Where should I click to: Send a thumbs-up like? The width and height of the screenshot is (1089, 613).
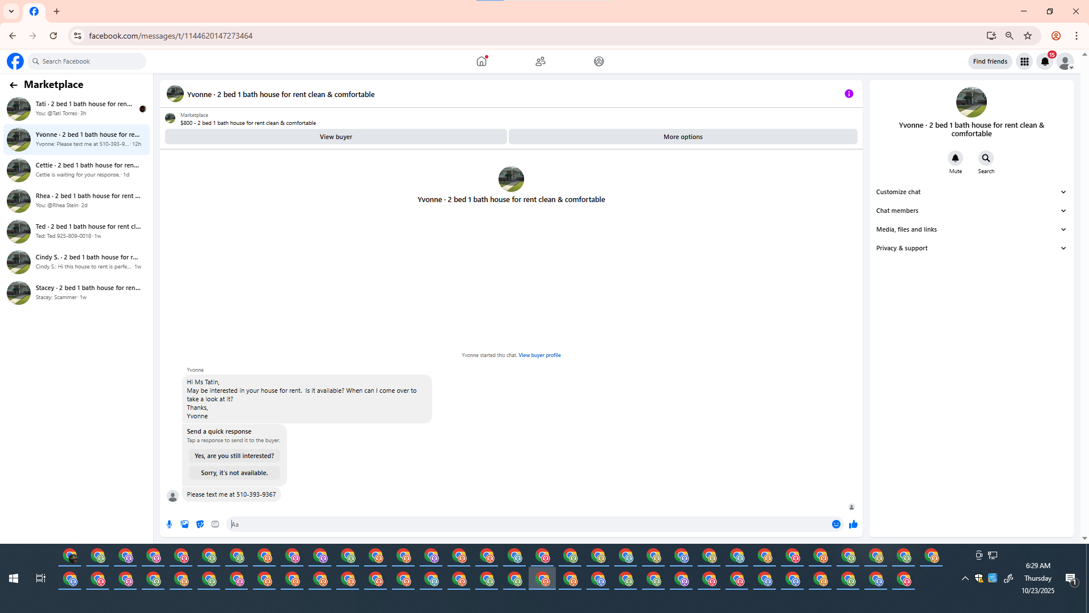[x=852, y=524]
